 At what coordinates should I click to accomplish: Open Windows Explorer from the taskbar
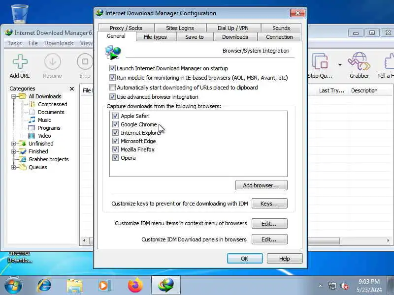click(x=74, y=286)
